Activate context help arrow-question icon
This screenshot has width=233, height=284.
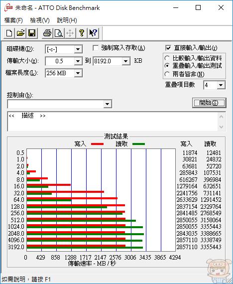93,33
